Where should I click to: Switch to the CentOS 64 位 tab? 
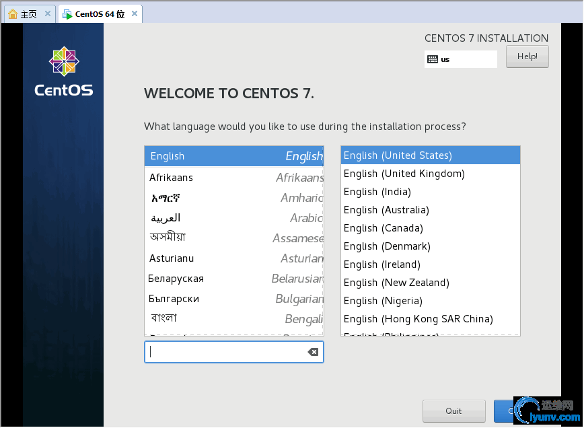100,14
